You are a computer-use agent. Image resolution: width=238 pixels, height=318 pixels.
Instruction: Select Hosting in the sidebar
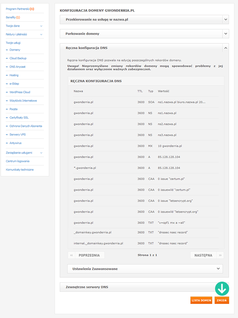point(14,75)
